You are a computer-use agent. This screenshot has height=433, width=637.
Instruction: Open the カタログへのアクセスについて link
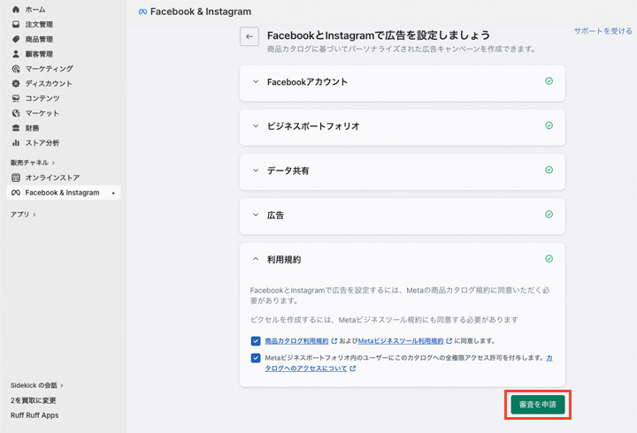[x=305, y=368]
